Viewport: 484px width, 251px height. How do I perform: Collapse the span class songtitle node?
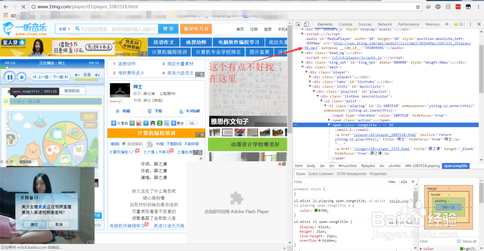coord(329,125)
